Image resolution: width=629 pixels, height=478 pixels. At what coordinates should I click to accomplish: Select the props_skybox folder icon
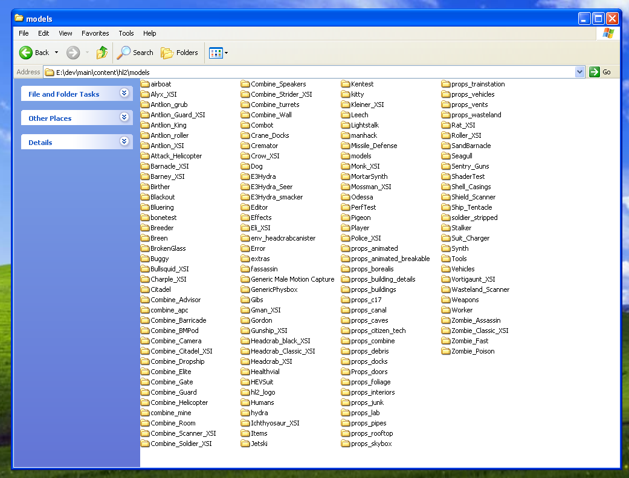[x=346, y=444]
